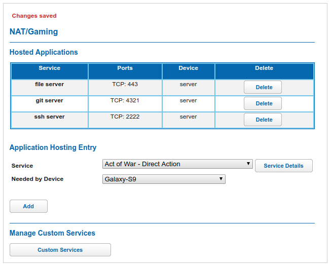Click the TCP: 4321 port cell
The height and width of the screenshot is (266, 330).
125,100
